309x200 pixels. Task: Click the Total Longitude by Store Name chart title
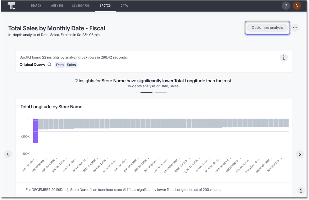tap(51, 107)
